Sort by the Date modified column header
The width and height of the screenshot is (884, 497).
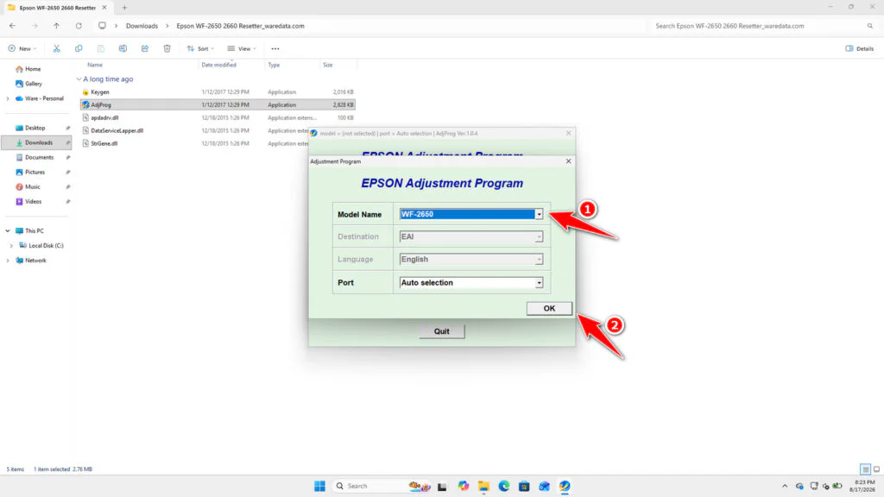(x=218, y=65)
